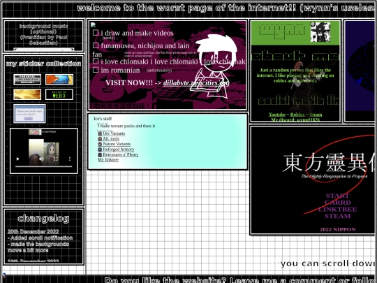
Task: Tick the 'i draw and make videos' checkbox
Action: click(x=96, y=32)
